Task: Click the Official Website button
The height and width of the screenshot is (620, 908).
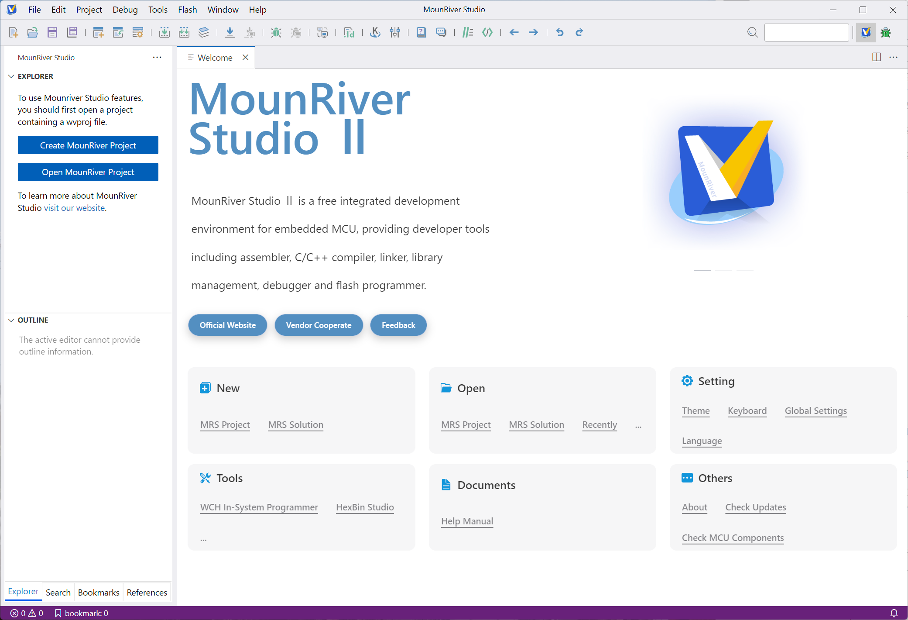Action: pyautogui.click(x=228, y=325)
